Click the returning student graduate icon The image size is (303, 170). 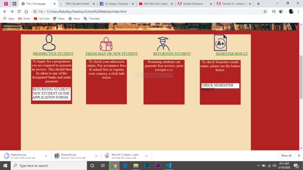tap(163, 44)
